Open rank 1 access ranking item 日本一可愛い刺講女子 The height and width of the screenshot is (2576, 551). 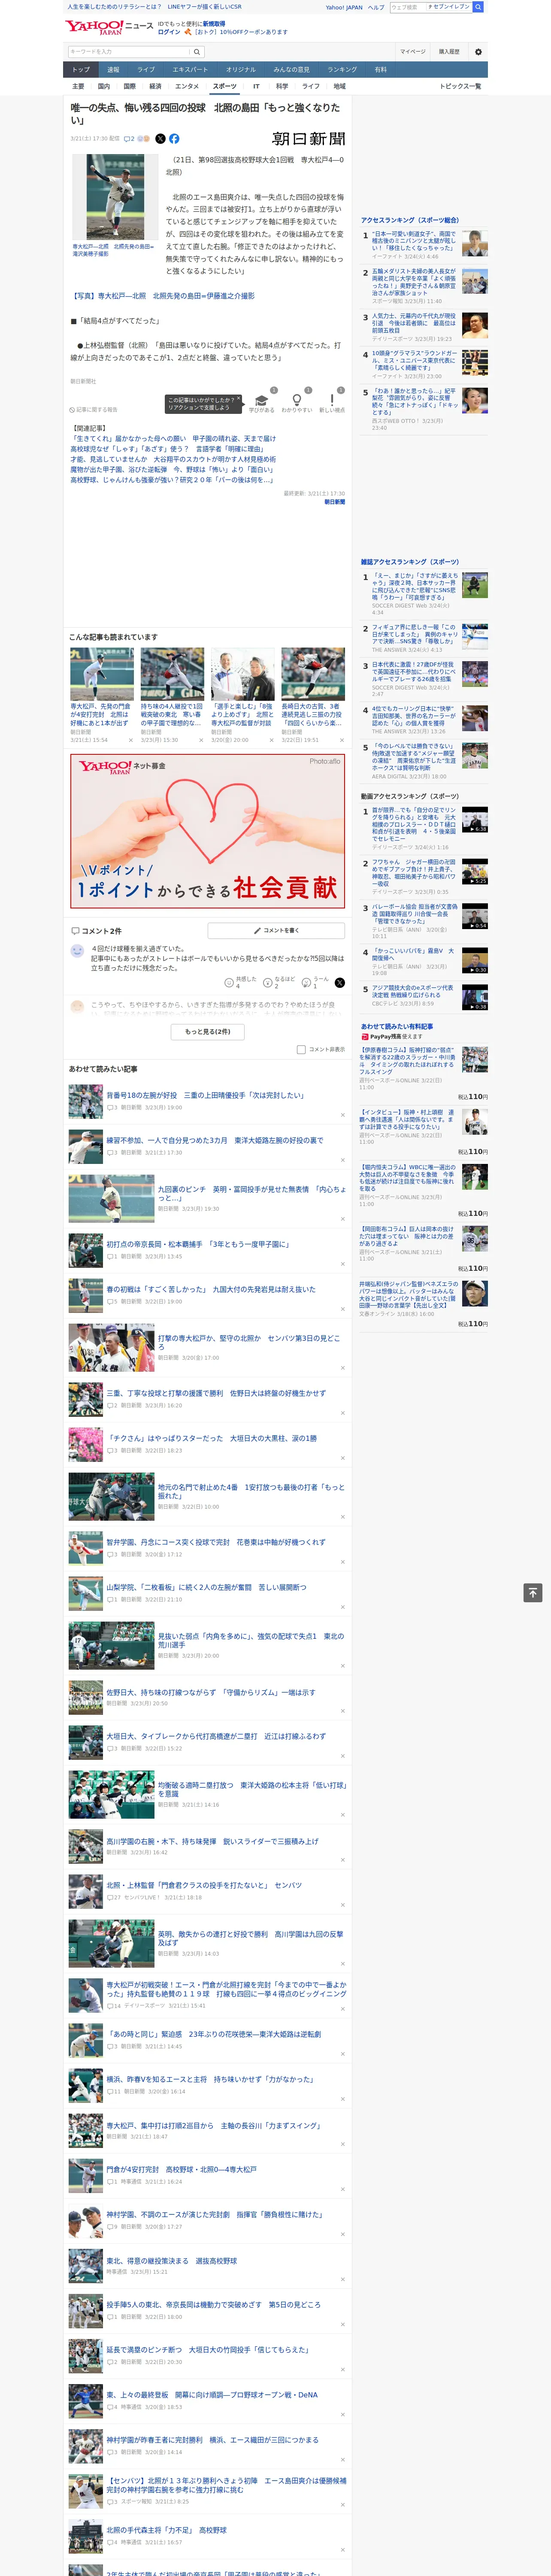point(413,241)
